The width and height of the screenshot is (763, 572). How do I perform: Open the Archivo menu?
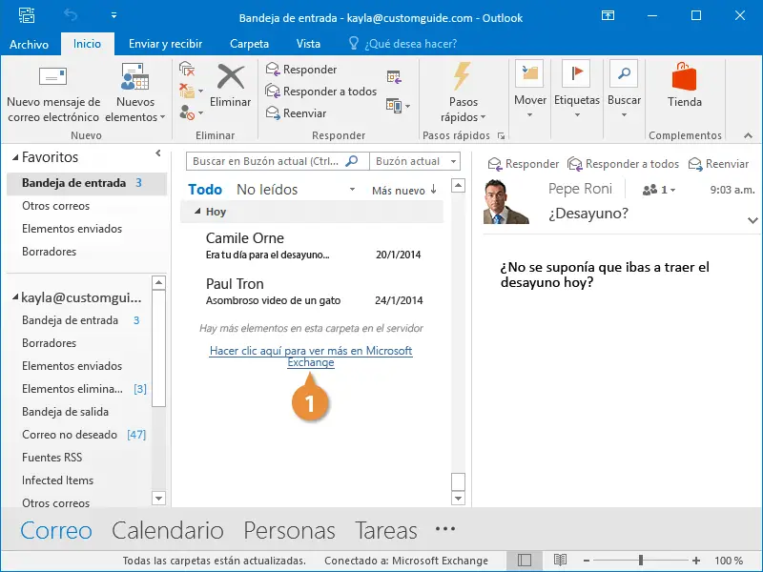pyautogui.click(x=30, y=44)
